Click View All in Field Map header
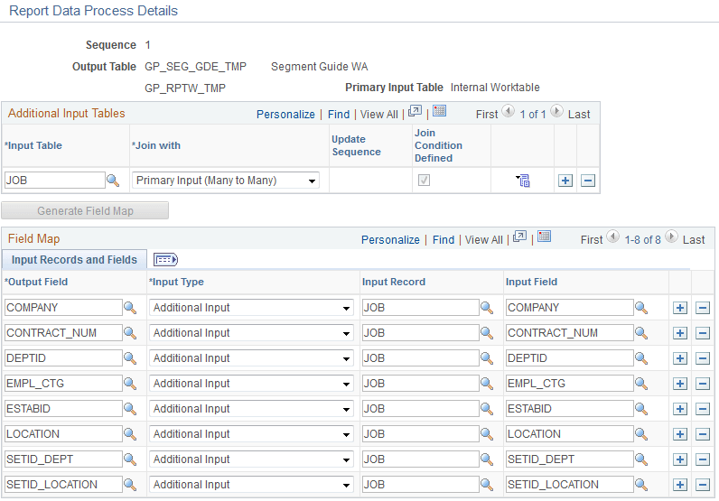The image size is (719, 501). [484, 240]
